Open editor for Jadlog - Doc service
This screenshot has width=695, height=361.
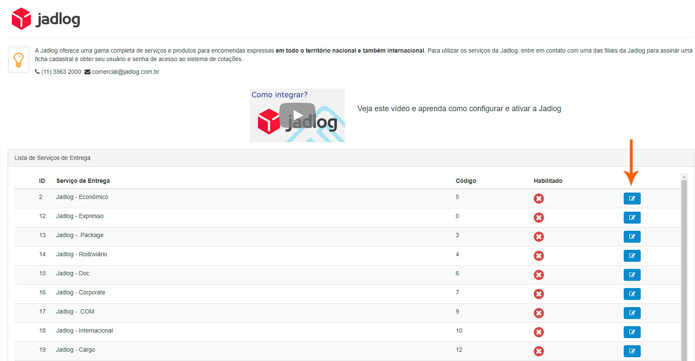click(x=632, y=275)
